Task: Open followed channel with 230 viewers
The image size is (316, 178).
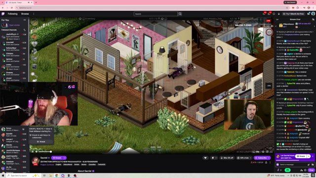Action: point(14,49)
